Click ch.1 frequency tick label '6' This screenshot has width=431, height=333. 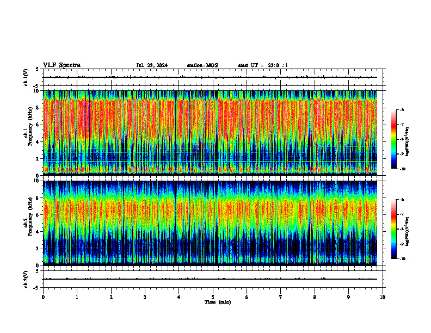pyautogui.click(x=39, y=125)
